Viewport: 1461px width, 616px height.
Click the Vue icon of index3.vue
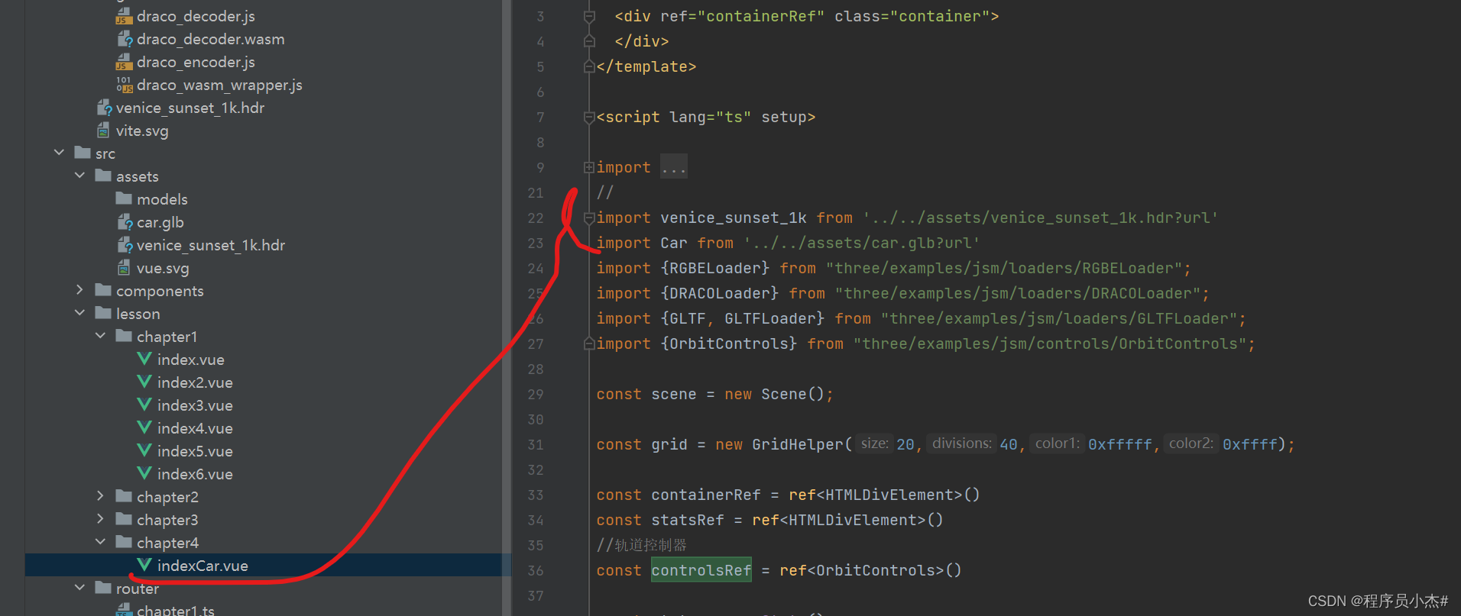click(144, 405)
